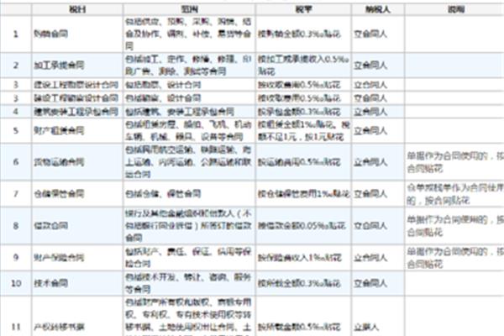Click rate cell '按租赁金额1‰贴花' for 财产租赁合同
Viewport: 504px width, 336px height.
click(303, 130)
